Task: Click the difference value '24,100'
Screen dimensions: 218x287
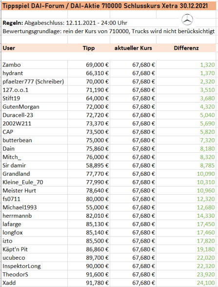Action: coord(206,283)
